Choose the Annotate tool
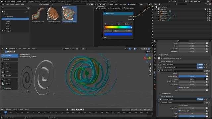Screen dimensions: 212x119 [x=10, y=80]
